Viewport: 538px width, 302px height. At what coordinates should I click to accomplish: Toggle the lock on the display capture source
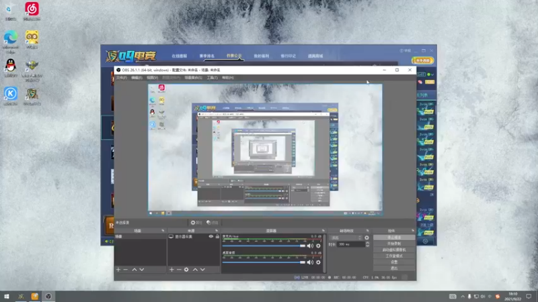tap(217, 237)
